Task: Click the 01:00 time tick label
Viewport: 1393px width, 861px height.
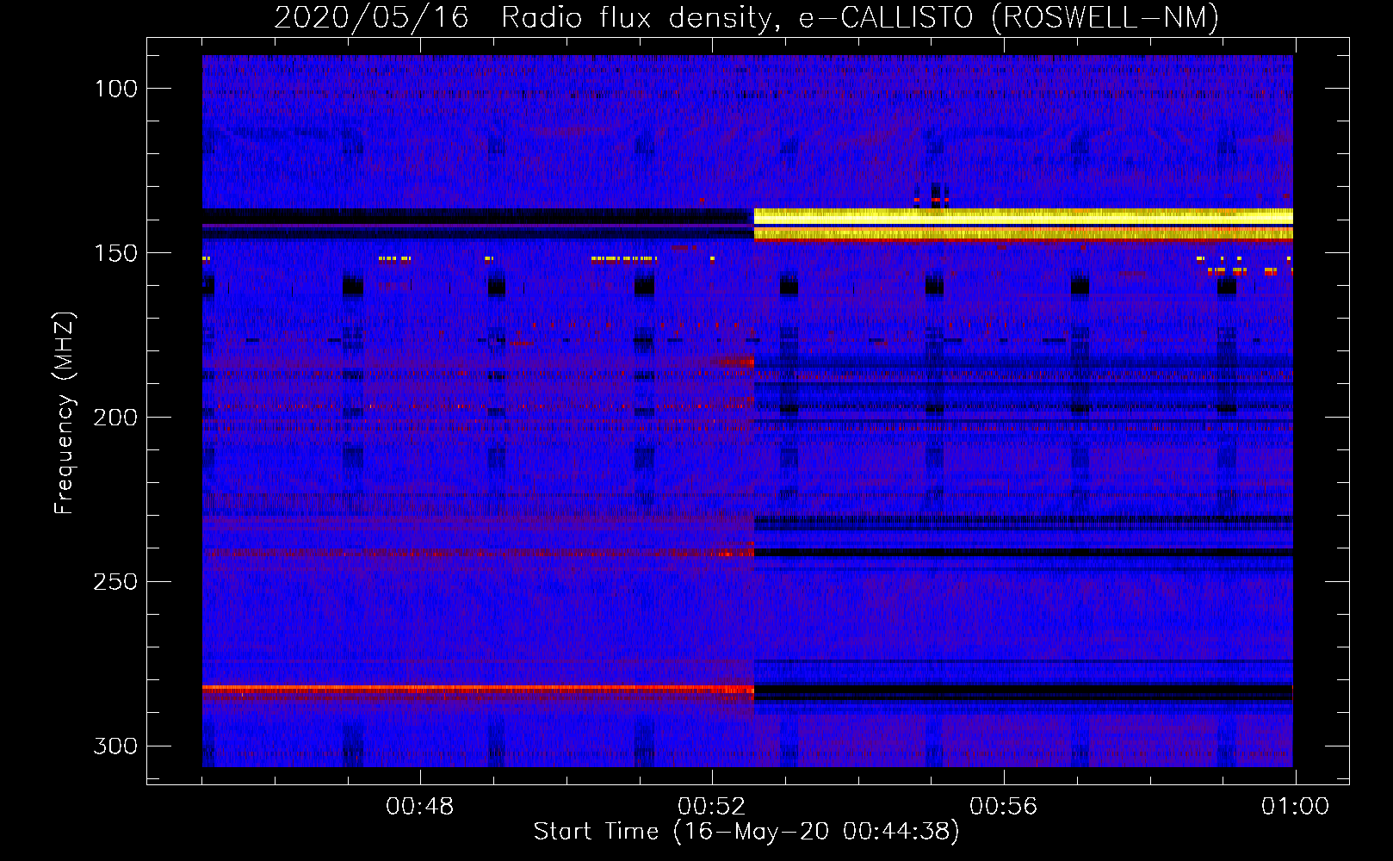Action: click(1296, 807)
